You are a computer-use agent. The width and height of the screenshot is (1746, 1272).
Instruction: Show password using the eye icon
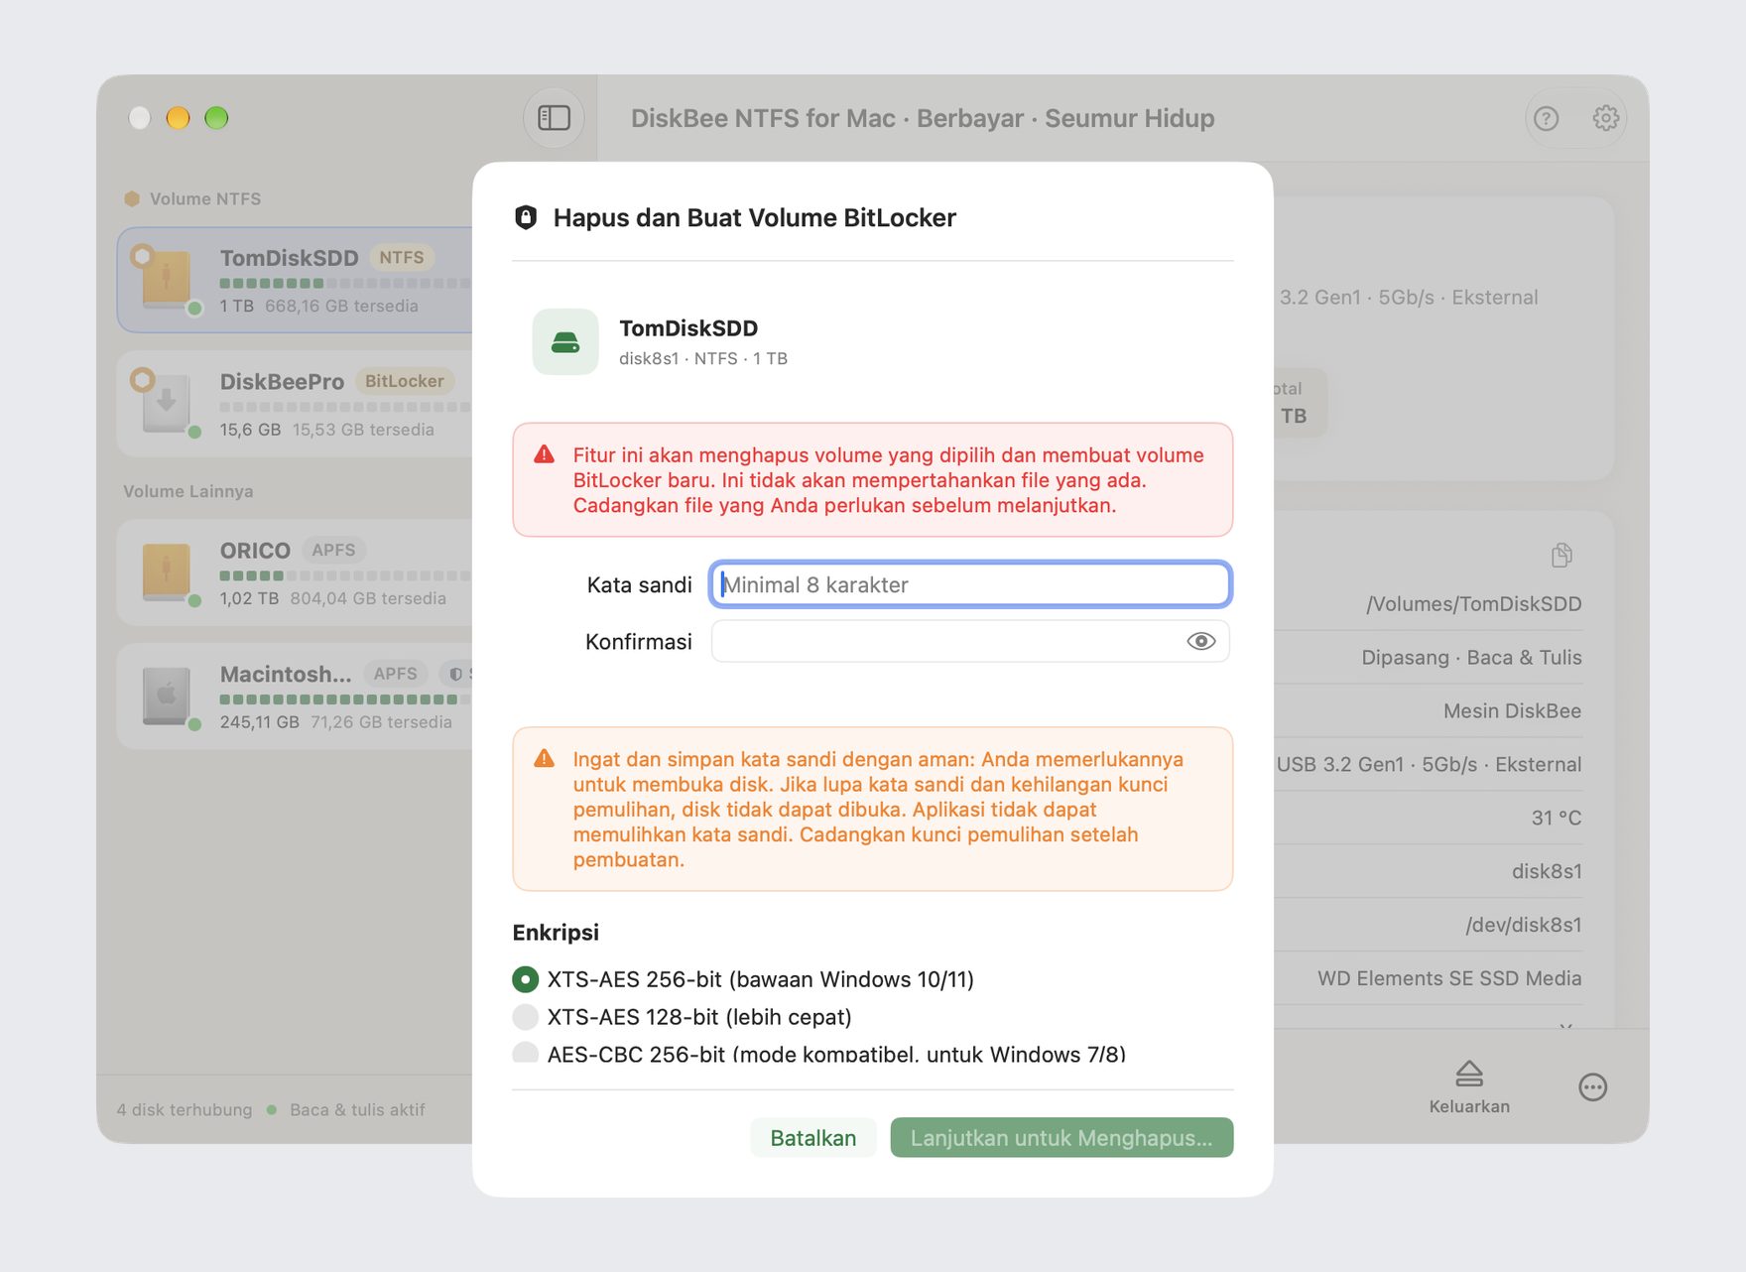pyautogui.click(x=1200, y=641)
